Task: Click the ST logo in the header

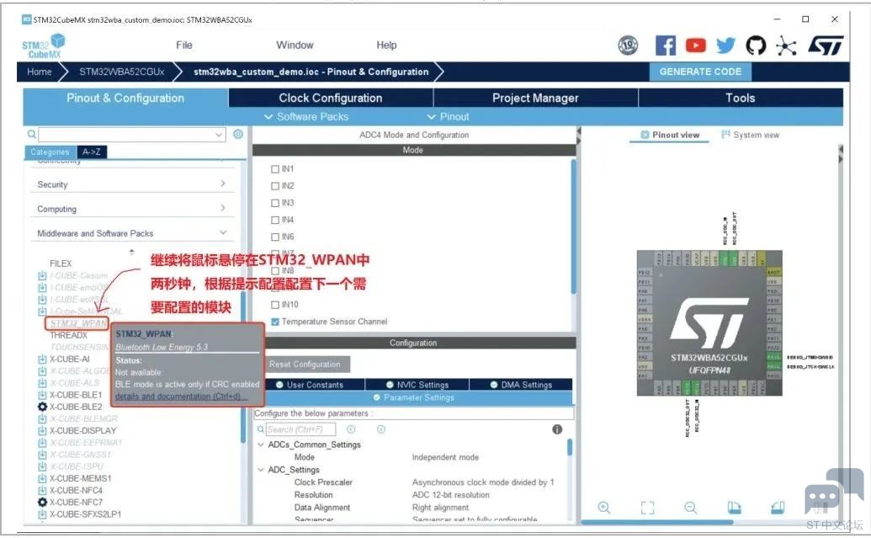Action: coord(826,45)
